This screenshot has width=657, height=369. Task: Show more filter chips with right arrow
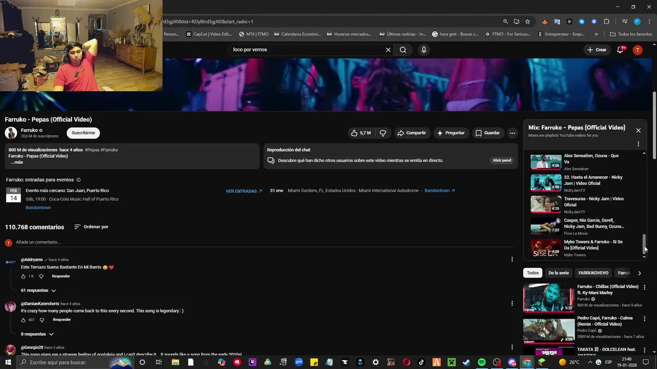639,273
